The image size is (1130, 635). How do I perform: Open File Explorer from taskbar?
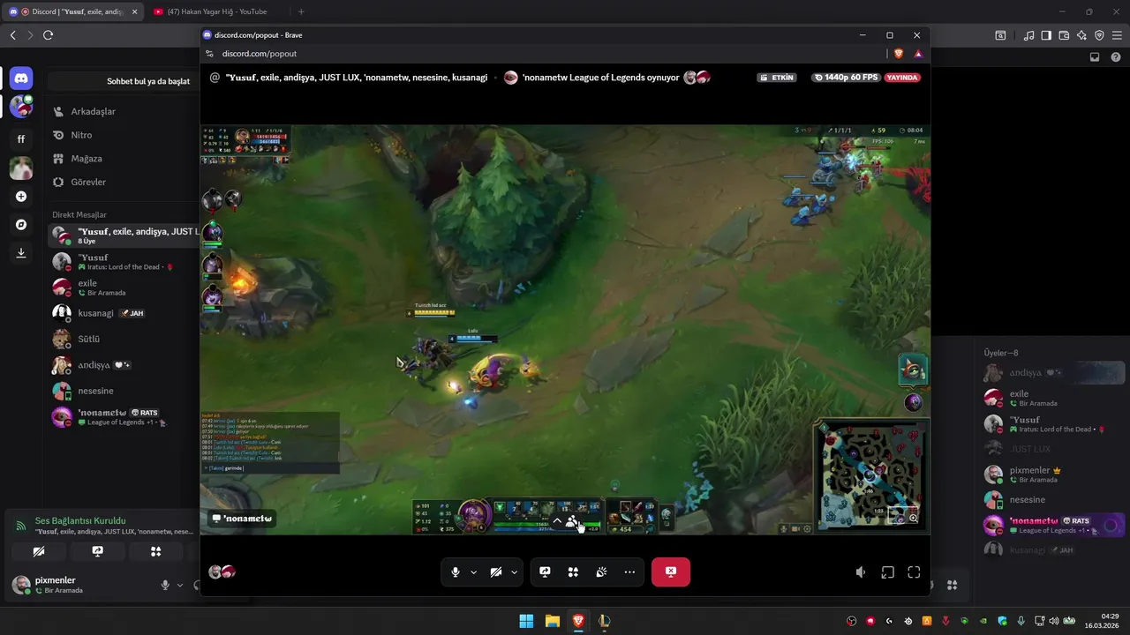coord(552,621)
